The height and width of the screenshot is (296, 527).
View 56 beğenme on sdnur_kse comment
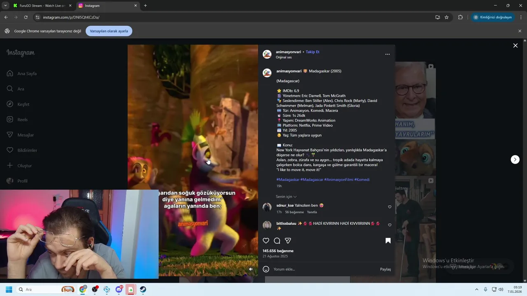coord(294,212)
